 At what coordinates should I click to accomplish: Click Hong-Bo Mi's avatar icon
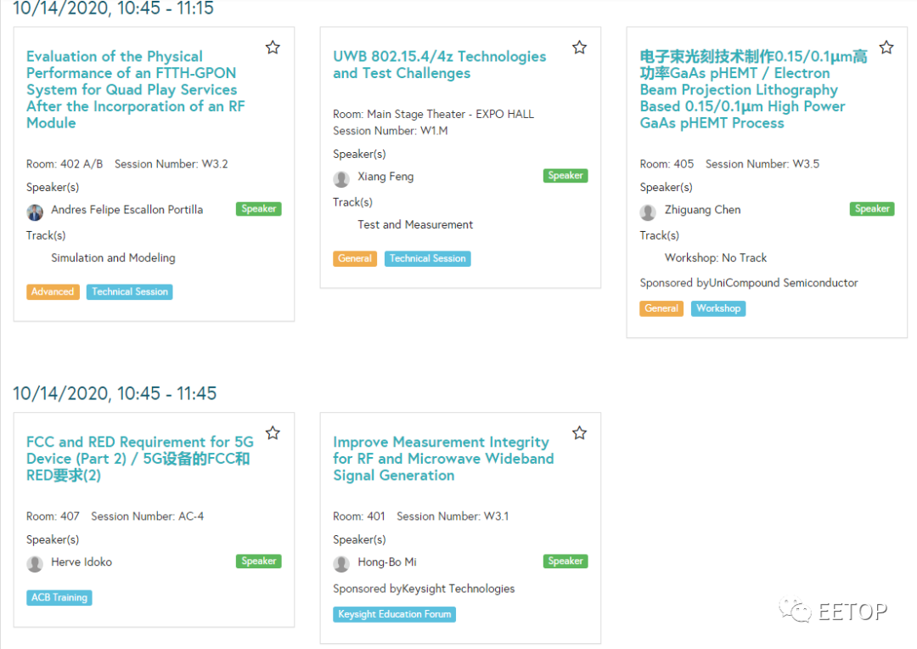(341, 563)
